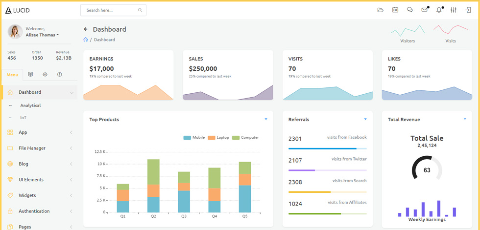Click the Facebook visits progress bar
Screen dimensions: 480x230
328,148
